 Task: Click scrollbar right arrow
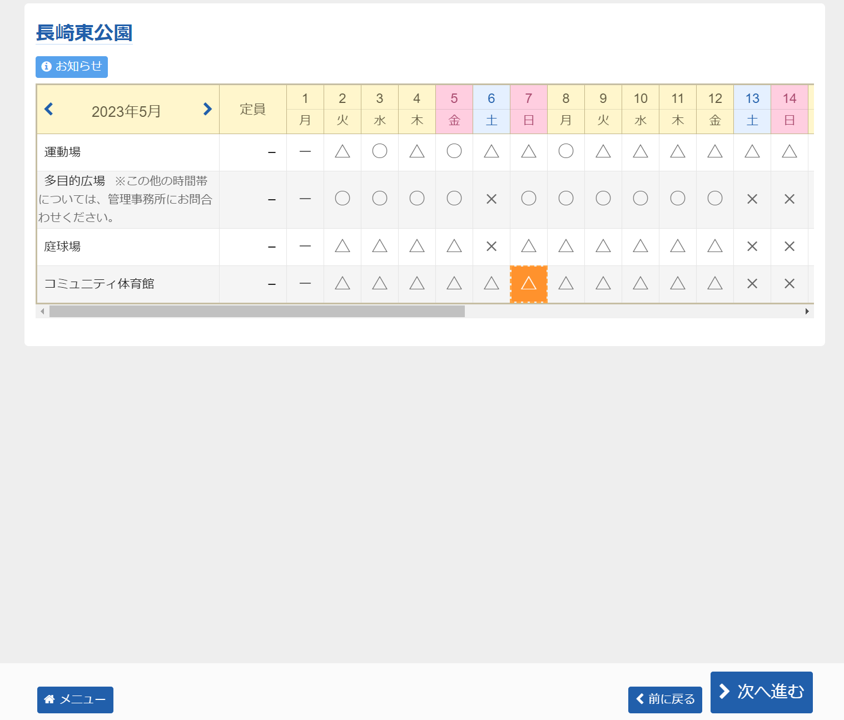click(807, 312)
